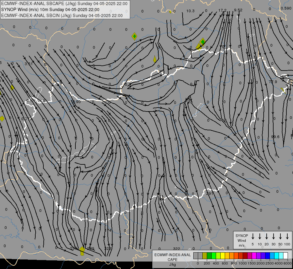Click the 10.3 value near top of map
This screenshot has width=293, height=269.
(x=190, y=11)
